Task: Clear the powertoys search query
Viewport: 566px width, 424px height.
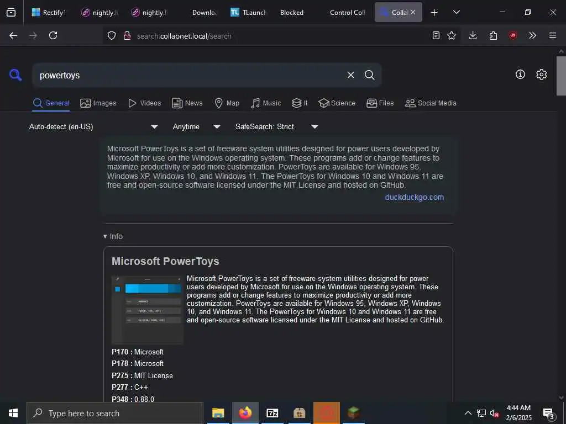Action: pos(350,75)
